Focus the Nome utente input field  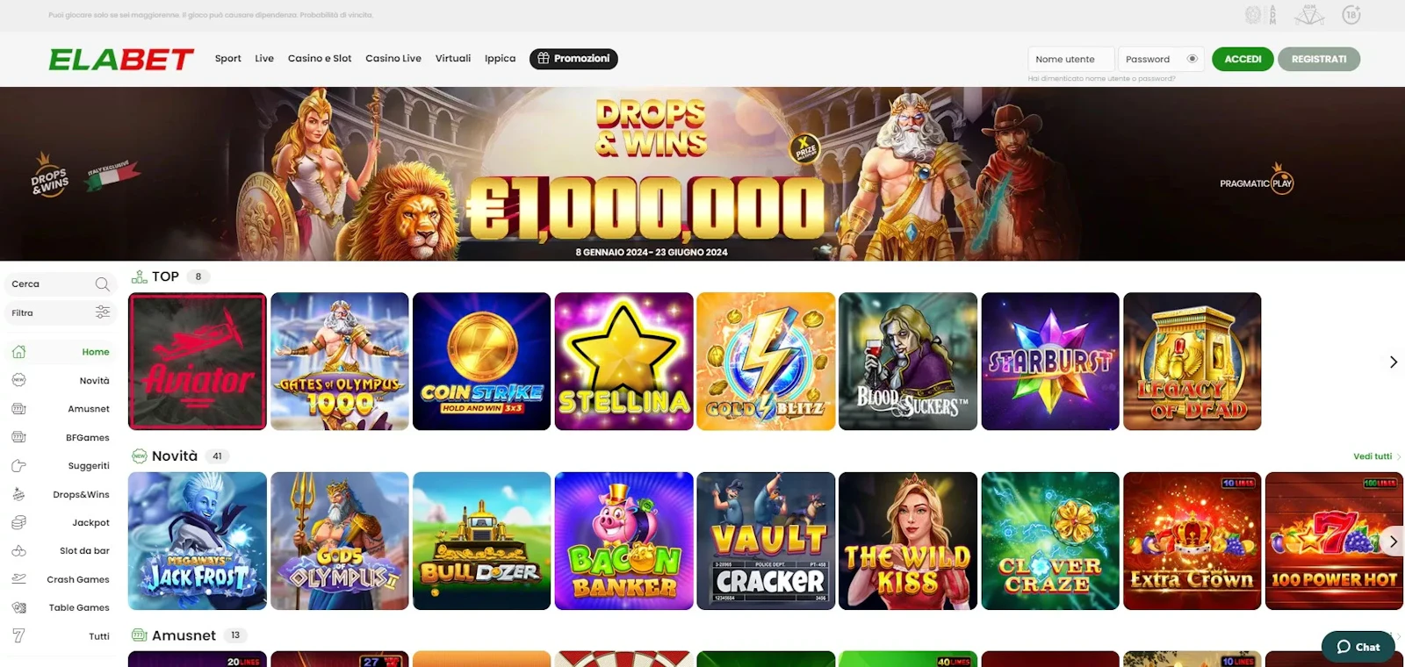(x=1071, y=59)
